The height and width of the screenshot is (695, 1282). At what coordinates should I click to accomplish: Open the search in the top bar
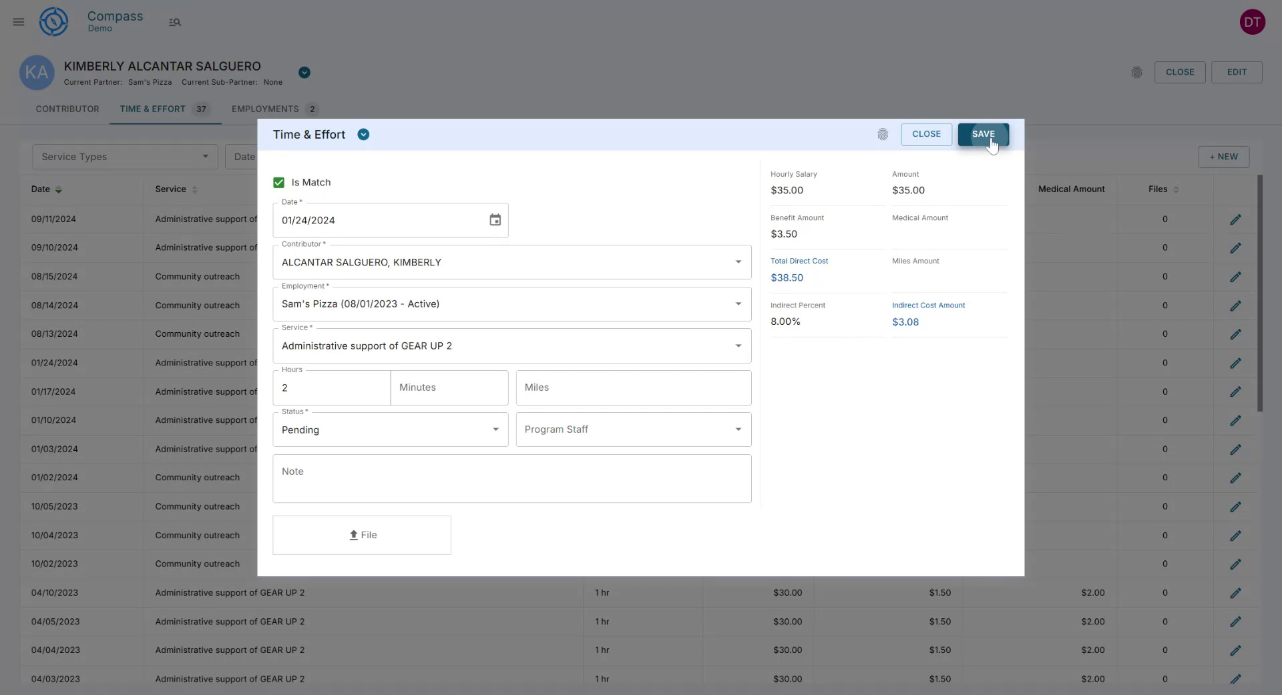coord(175,22)
